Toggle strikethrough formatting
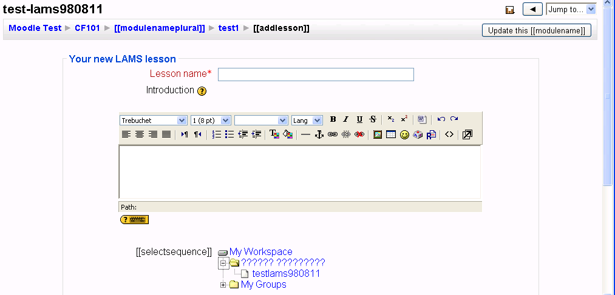Image resolution: width=615 pixels, height=295 pixels. point(373,120)
